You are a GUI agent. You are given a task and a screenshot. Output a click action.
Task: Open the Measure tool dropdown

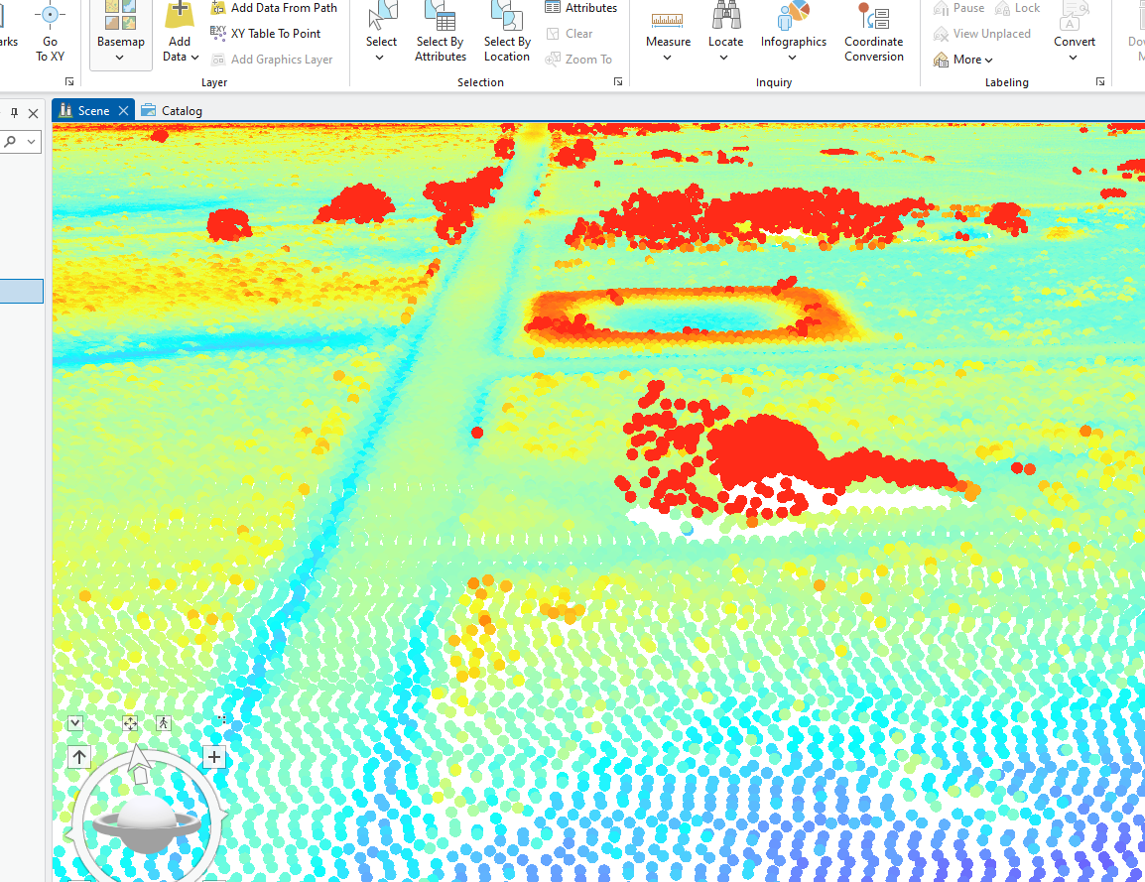click(x=668, y=58)
